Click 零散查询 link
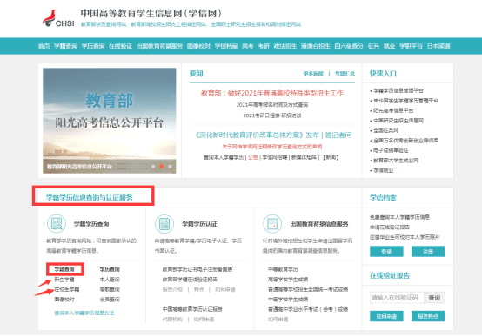Image resolution: width=482 pixels, height=336 pixels. 110,289
